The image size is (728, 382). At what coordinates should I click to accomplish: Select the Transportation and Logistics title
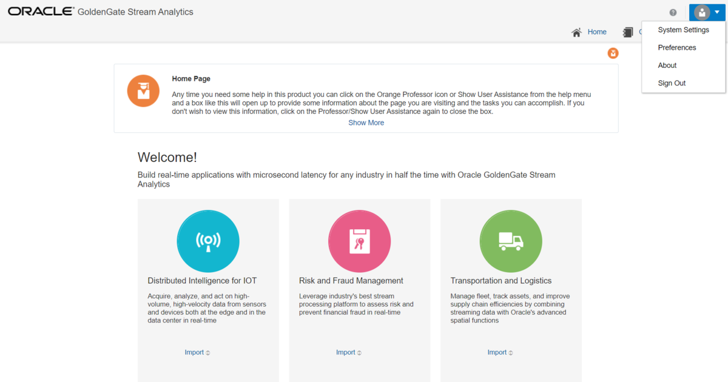point(501,281)
